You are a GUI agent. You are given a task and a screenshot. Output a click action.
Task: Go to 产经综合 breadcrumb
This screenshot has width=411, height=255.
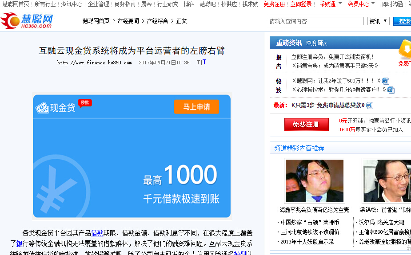(x=157, y=21)
